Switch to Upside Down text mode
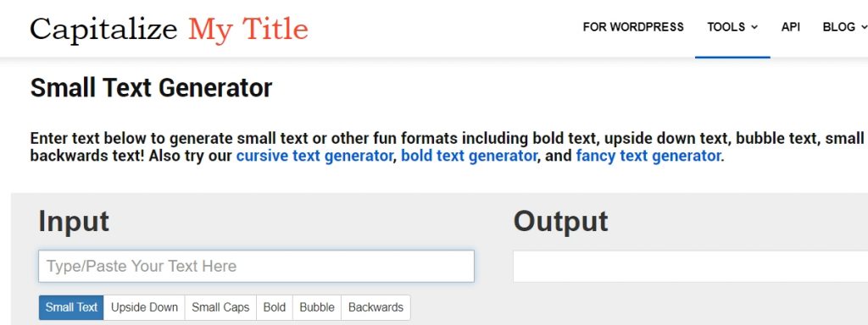This screenshot has width=868, height=325. coord(144,307)
